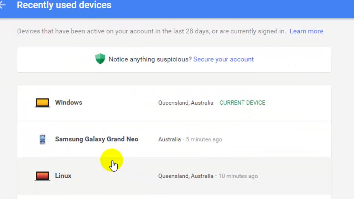Click the Australia location on Samsung row
This screenshot has height=199, width=354.
pos(169,140)
